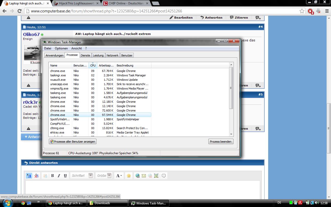Expand the quick launch overflow chevron

(39, 202)
